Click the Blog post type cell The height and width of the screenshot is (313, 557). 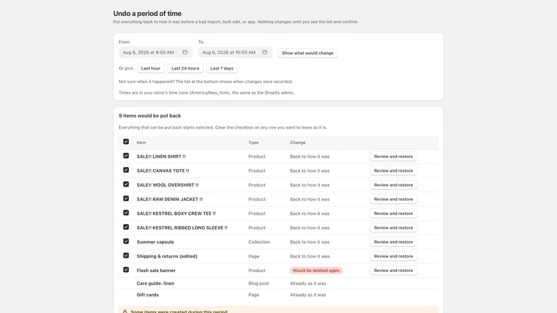click(x=258, y=283)
